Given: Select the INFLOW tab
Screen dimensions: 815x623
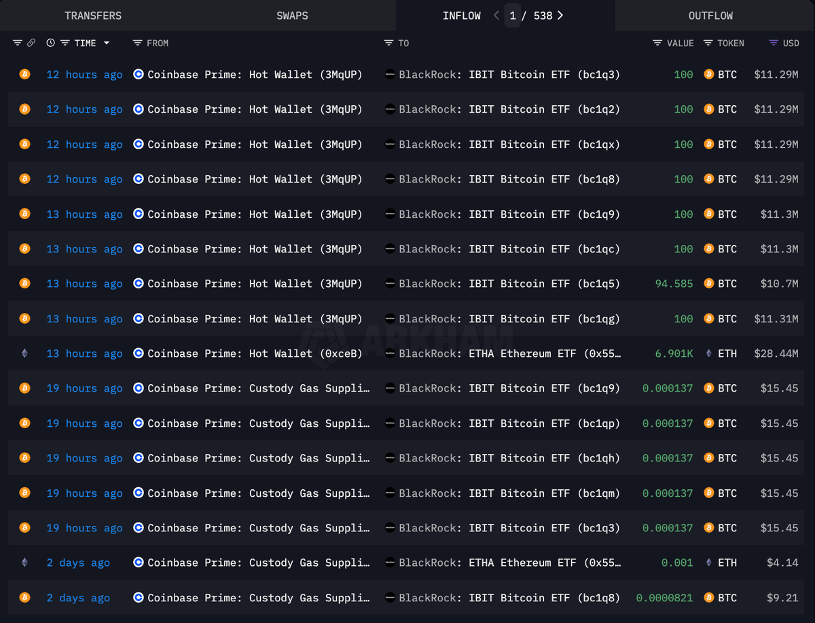Looking at the screenshot, I should coord(462,16).
